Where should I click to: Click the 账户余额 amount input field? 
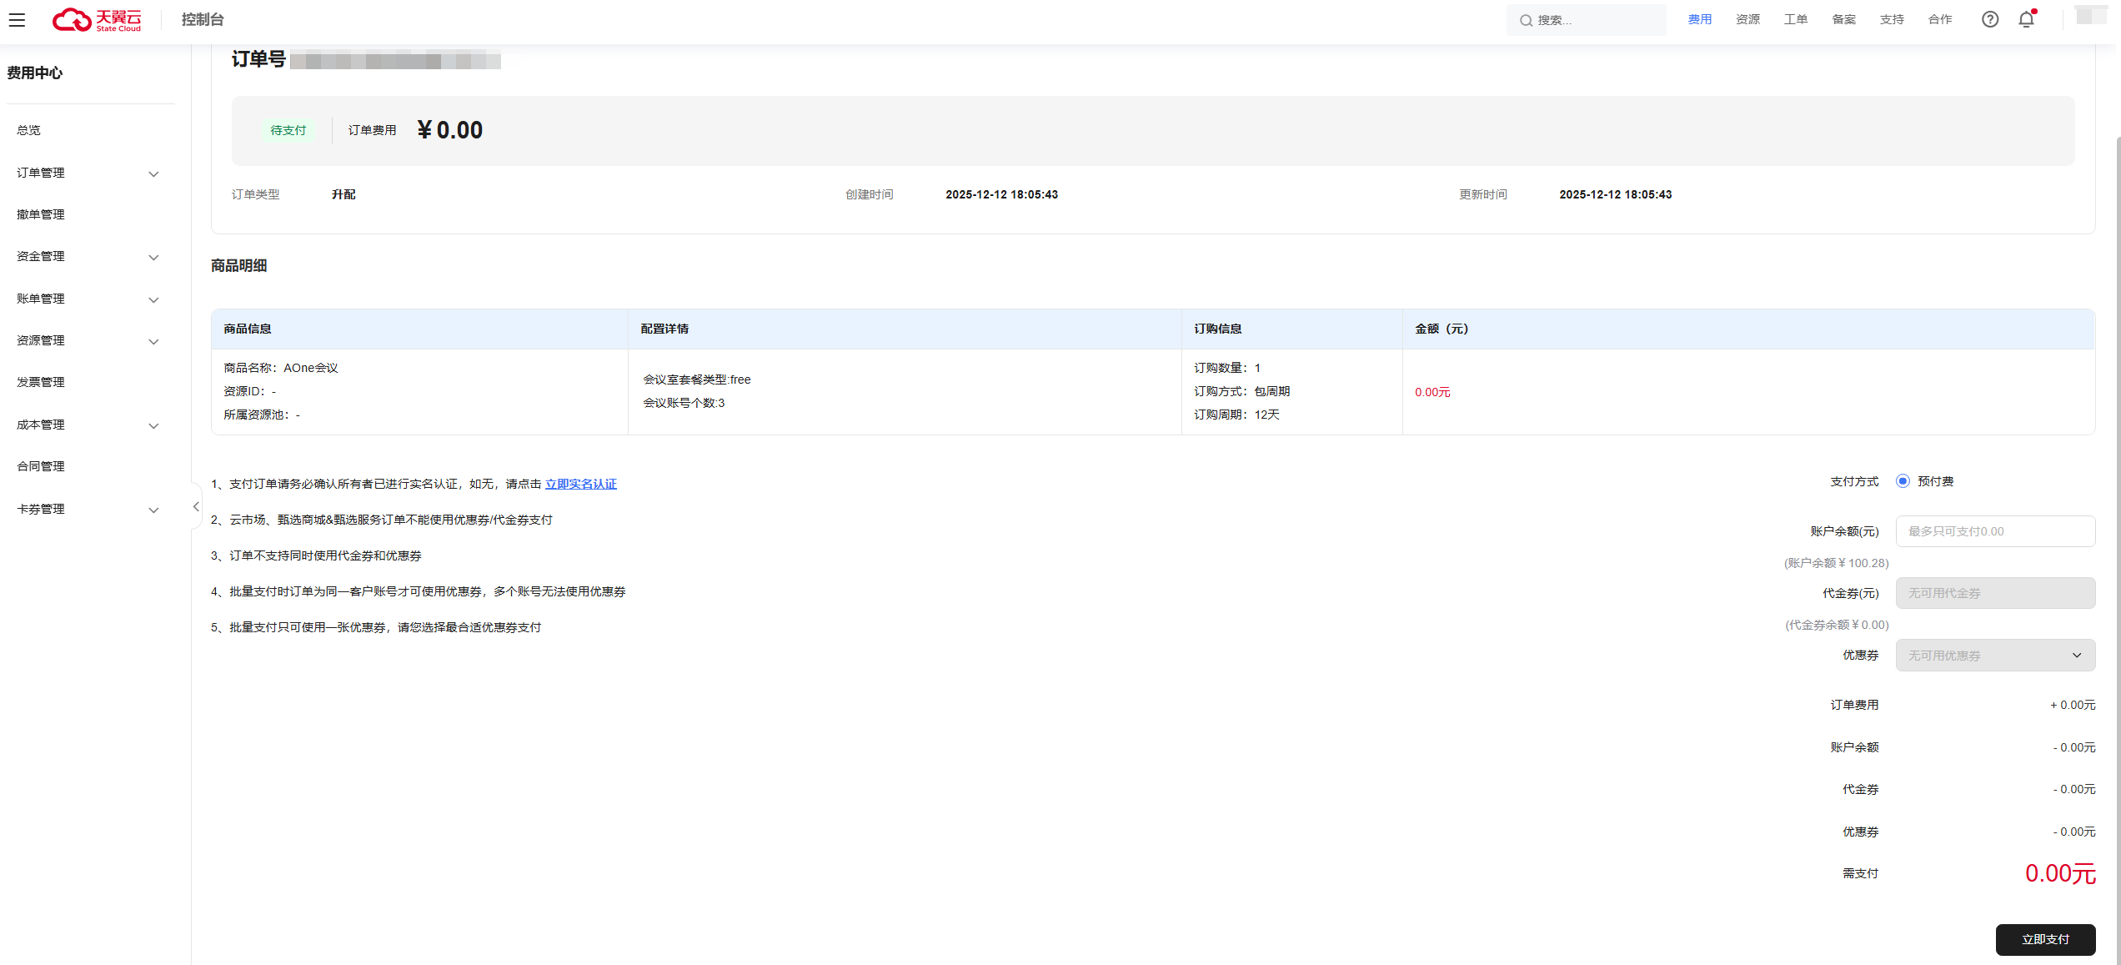click(x=1995, y=531)
